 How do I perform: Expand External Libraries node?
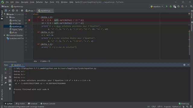5,35
